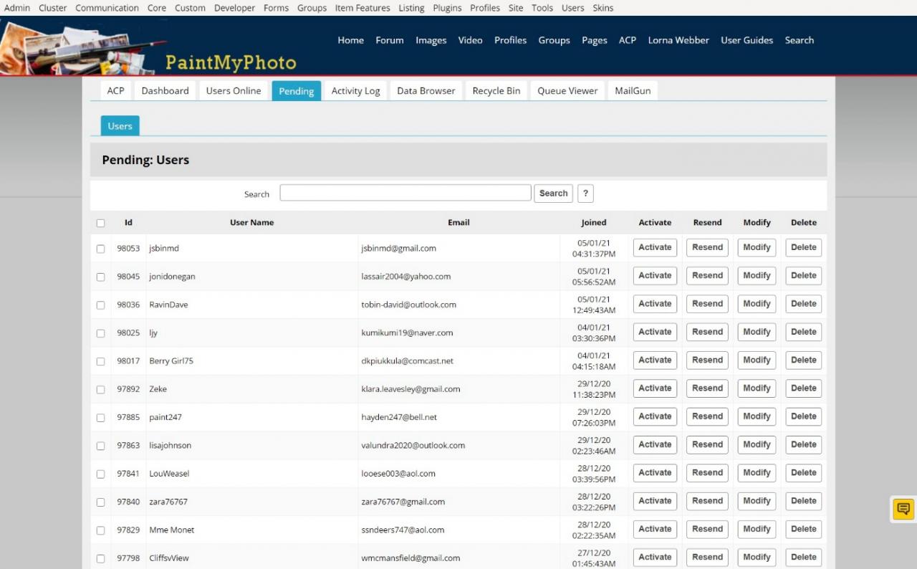Click the pending users search field
Image resolution: width=917 pixels, height=569 pixels.
click(x=405, y=193)
